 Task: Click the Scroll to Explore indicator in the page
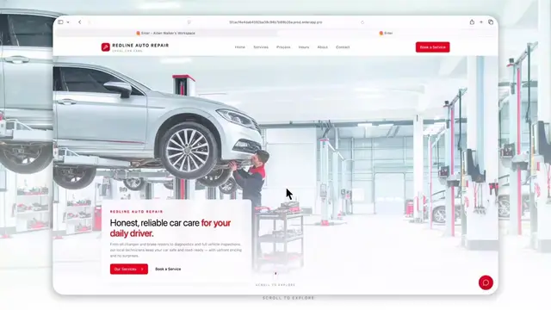click(x=275, y=285)
